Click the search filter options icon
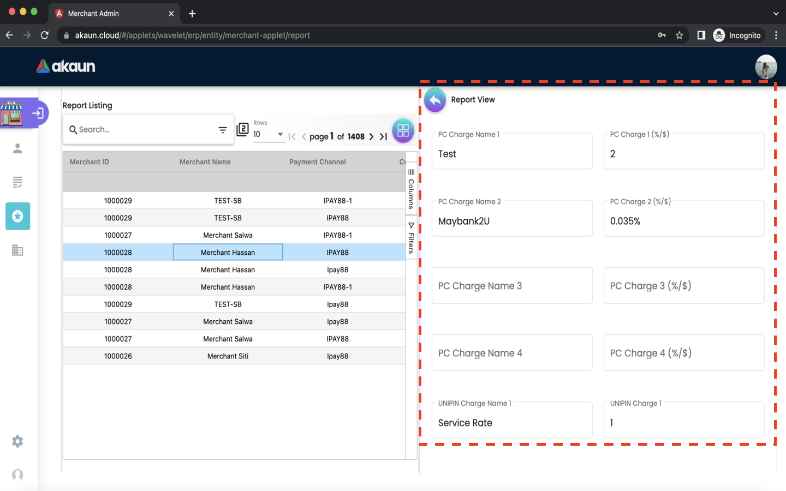This screenshot has height=491, width=786. 223,130
